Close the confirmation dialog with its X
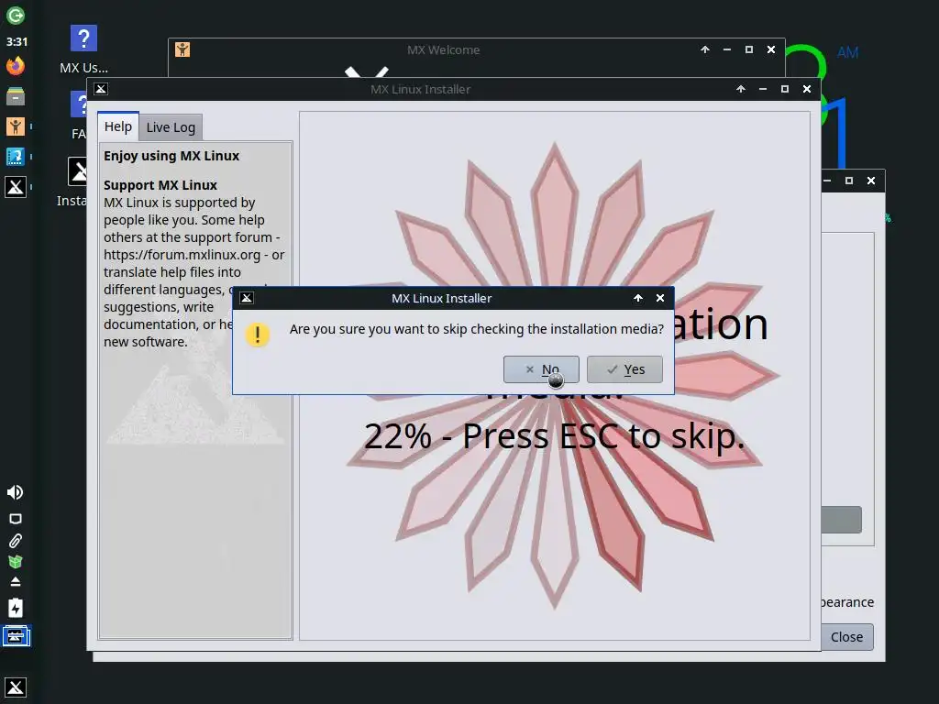The height and width of the screenshot is (704, 939). click(x=660, y=298)
